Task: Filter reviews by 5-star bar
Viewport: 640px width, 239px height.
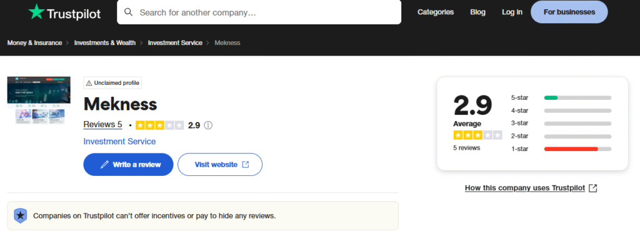Action: (577, 97)
